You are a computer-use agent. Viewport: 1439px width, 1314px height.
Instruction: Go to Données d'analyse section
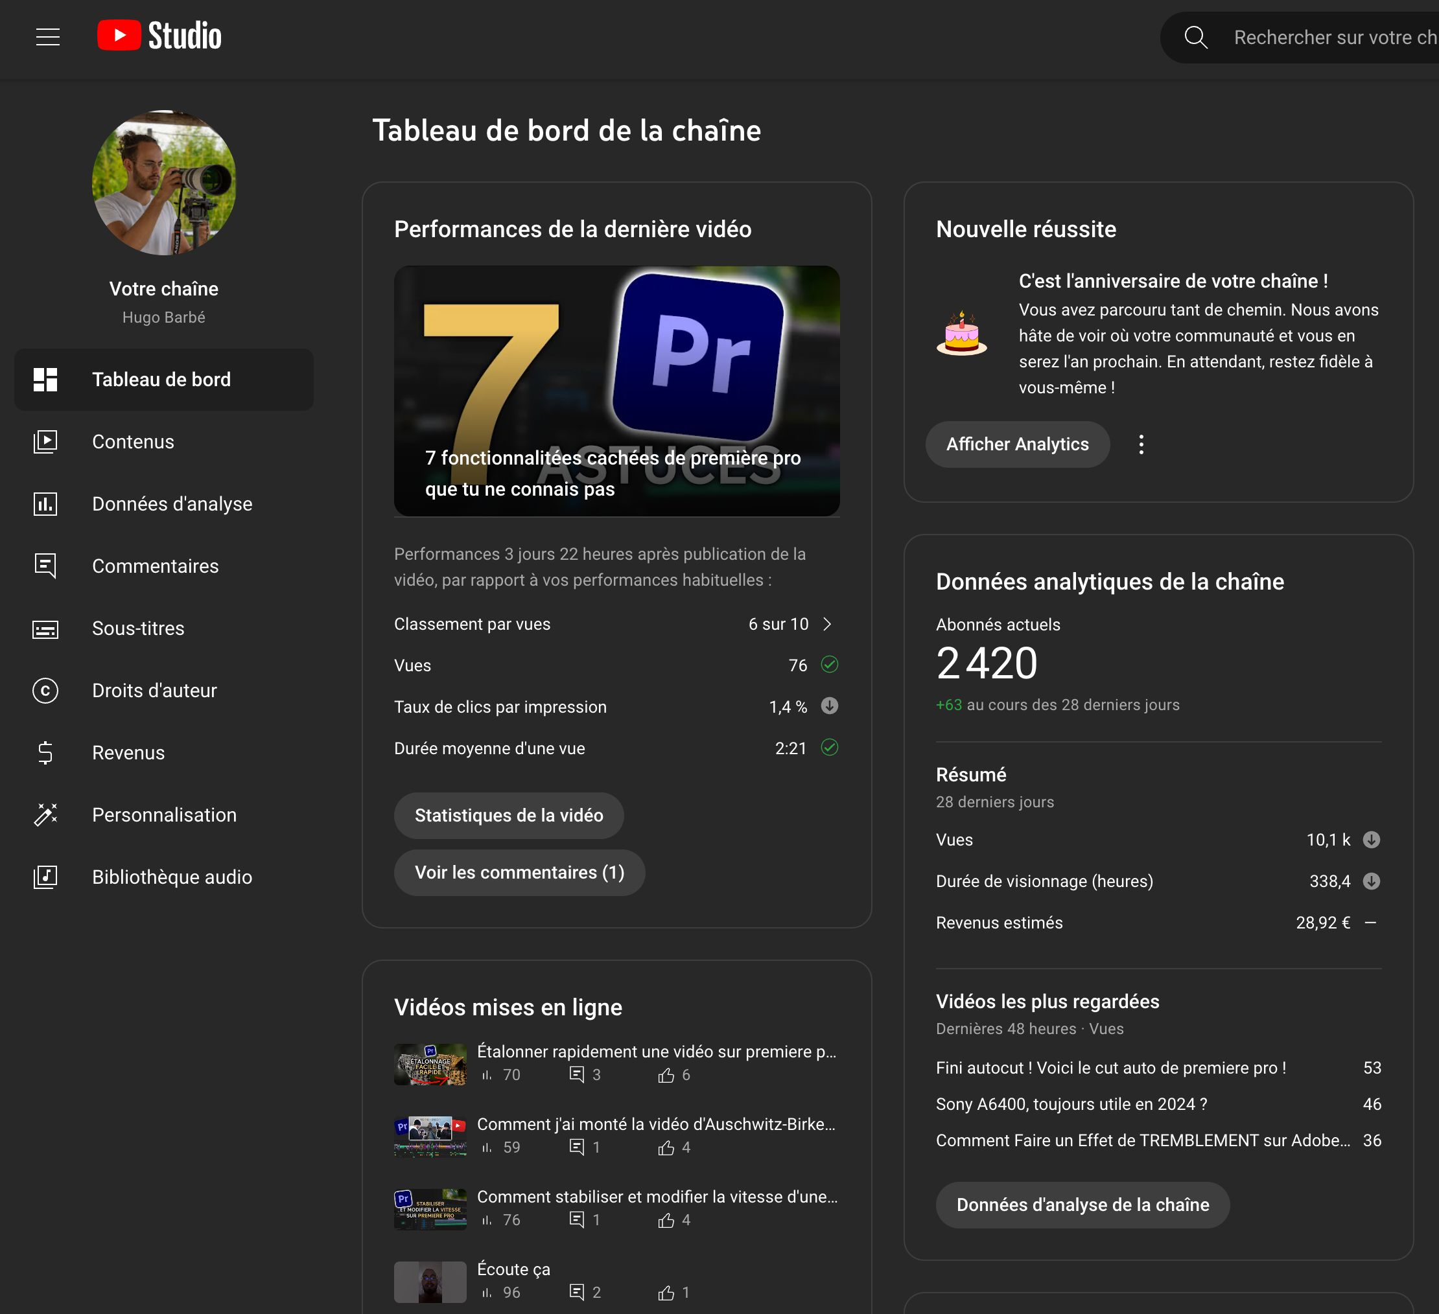171,503
